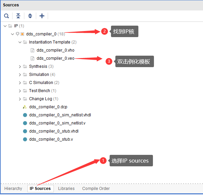Select the dds_compiler_0.dcp file name
Image resolution: width=203 pixels, height=195 pixels.
[x=48, y=107]
